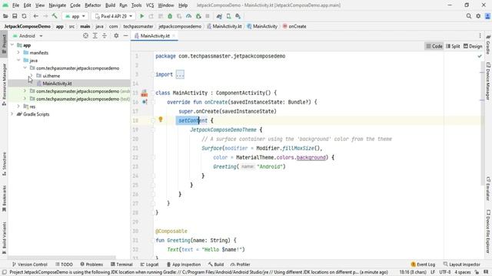The height and width of the screenshot is (276, 492).
Task: Click the Sync Project with Gradle icon
Action: [x=219, y=16]
